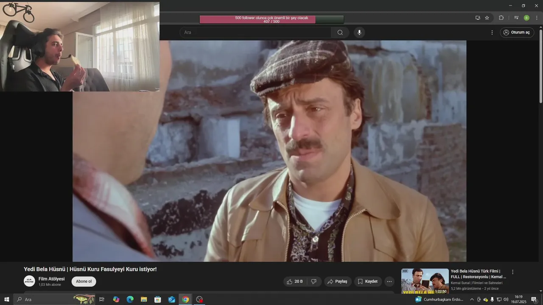This screenshot has height=305, width=543.
Task: Open the green Chrome profile avatar
Action: (x=526, y=18)
